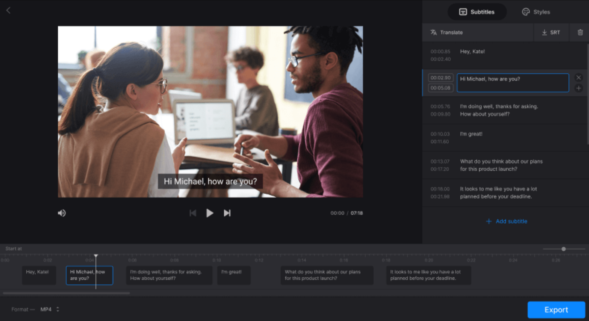
Task: Click Add subtitle below the subtitle list
Action: point(506,221)
